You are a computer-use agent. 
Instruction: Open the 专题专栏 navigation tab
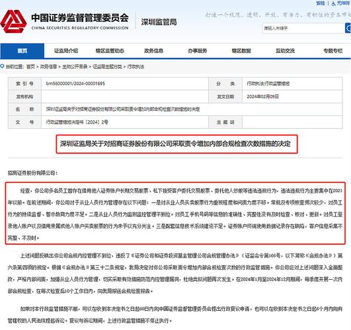tap(333, 51)
